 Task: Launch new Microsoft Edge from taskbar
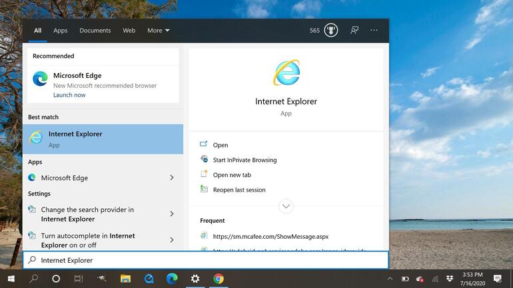(172, 279)
